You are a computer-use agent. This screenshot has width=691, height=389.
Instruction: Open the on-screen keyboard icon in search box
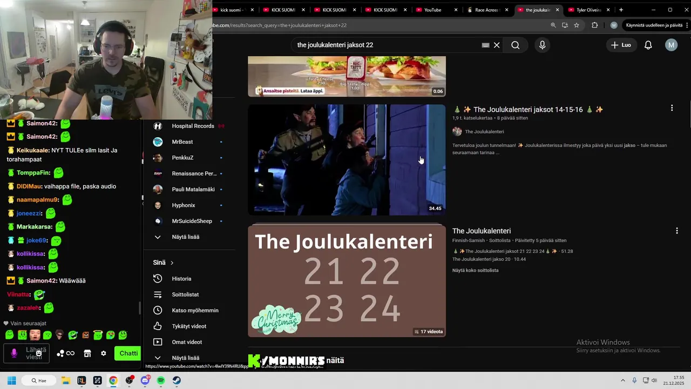(x=485, y=45)
